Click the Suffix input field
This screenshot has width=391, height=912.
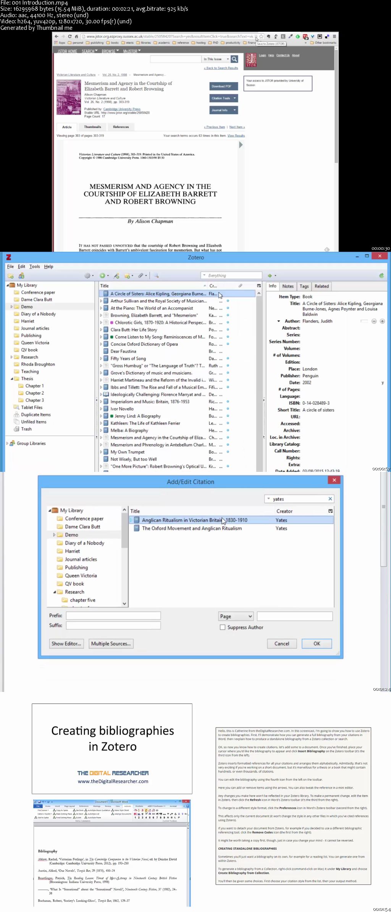pyautogui.click(x=113, y=625)
